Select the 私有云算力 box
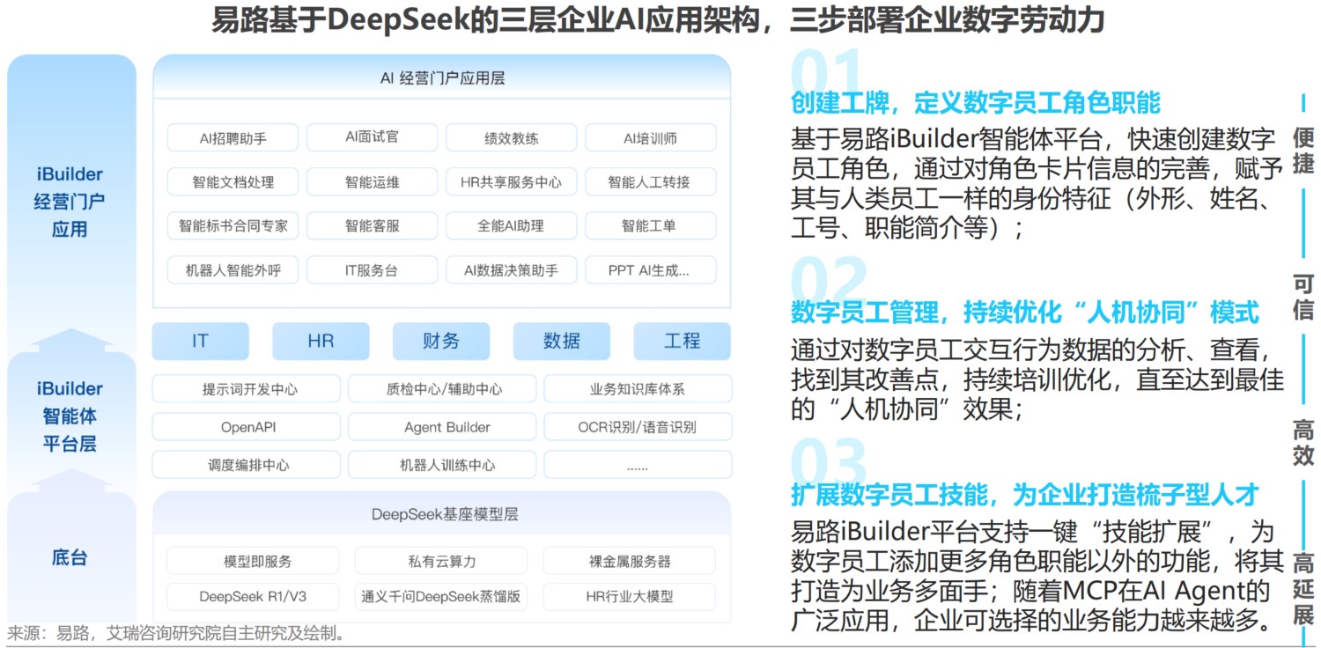The image size is (1321, 648). tap(441, 561)
